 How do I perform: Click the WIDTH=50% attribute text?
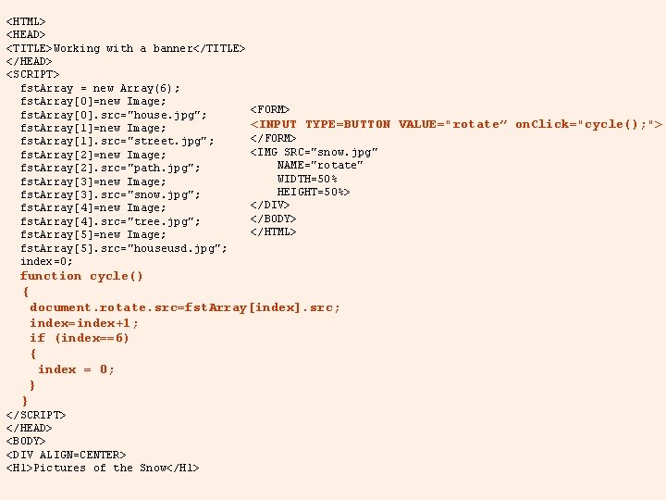307,179
